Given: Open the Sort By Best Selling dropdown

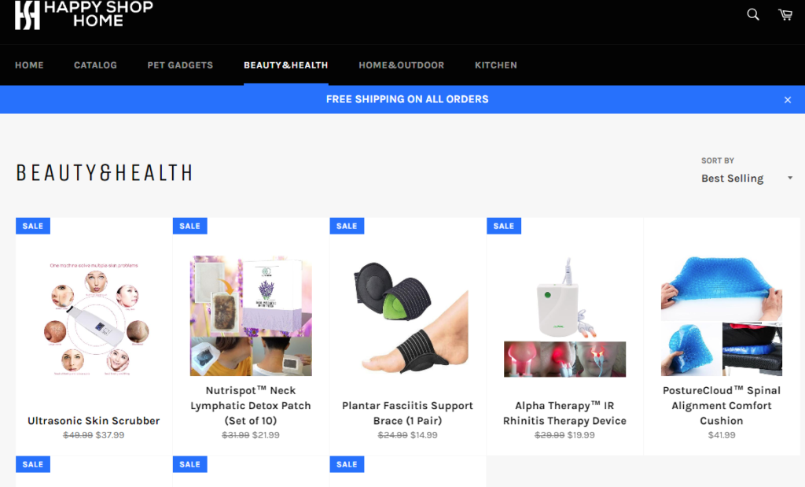Looking at the screenshot, I should pyautogui.click(x=747, y=179).
